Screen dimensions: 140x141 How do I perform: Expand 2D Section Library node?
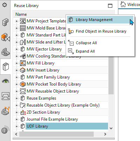point(16,112)
